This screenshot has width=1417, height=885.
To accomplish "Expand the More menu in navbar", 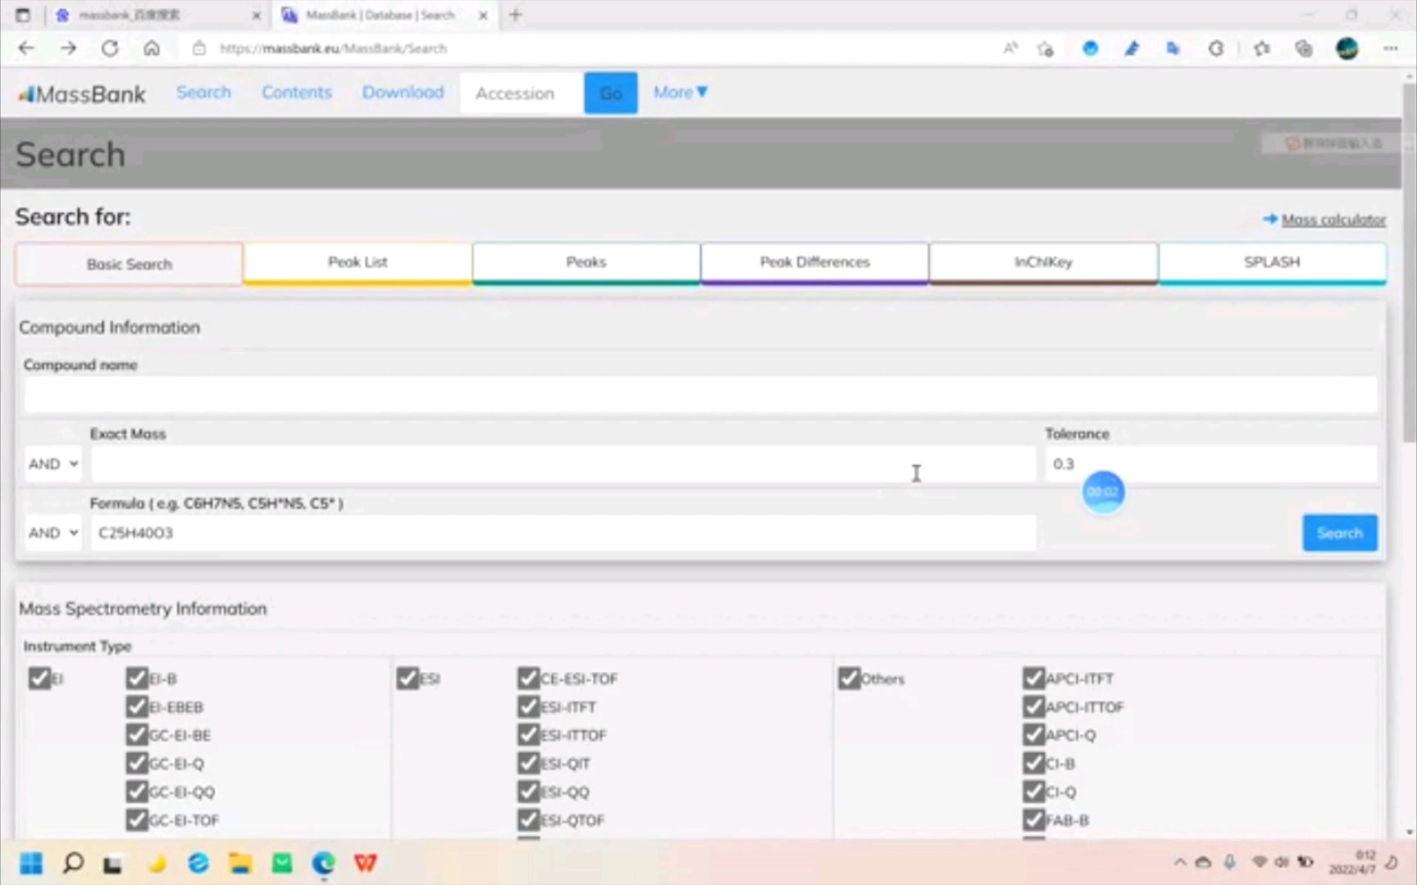I will click(680, 93).
